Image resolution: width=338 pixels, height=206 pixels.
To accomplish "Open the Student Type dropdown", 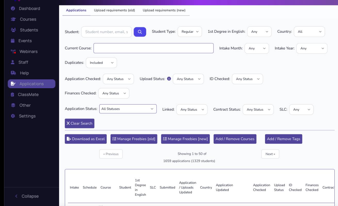I will [190, 32].
